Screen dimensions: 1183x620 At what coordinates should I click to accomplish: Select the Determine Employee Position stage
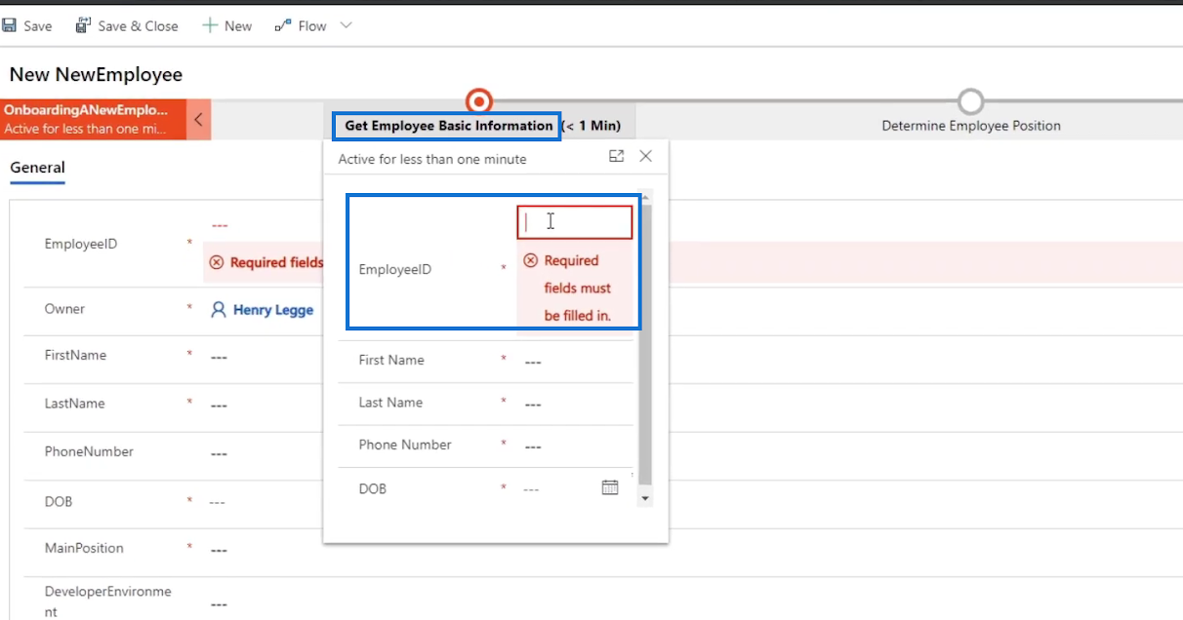coord(971,126)
